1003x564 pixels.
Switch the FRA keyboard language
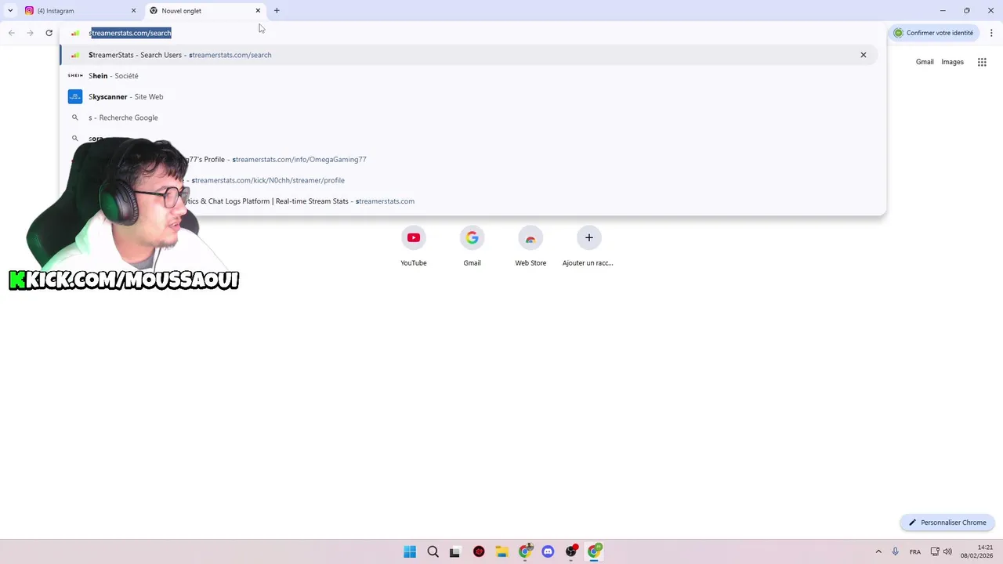point(914,551)
